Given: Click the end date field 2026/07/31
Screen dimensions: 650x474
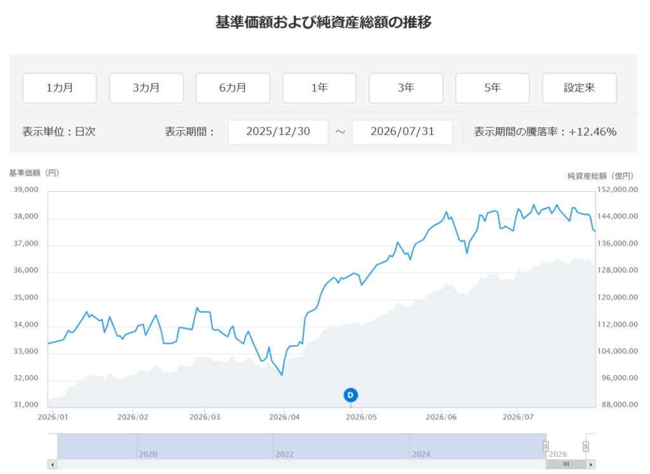Looking at the screenshot, I should (402, 132).
